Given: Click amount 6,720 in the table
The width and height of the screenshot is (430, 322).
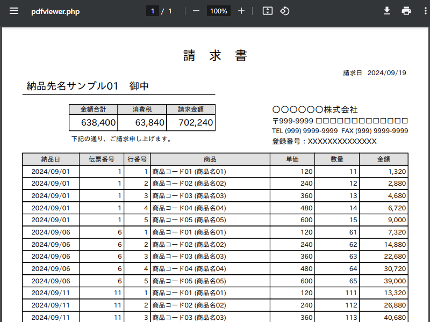Looking at the screenshot, I should [397, 208].
